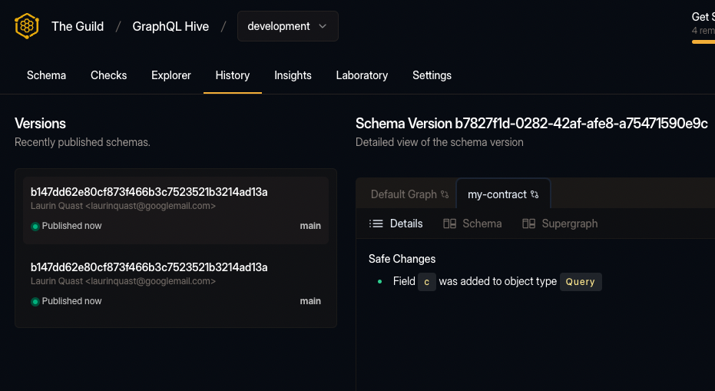Open the Settings tab
715x391 pixels.
[432, 75]
